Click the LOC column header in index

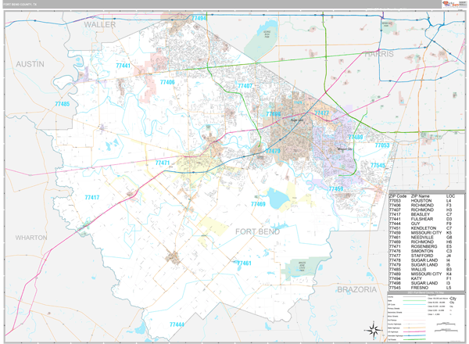(x=450, y=196)
